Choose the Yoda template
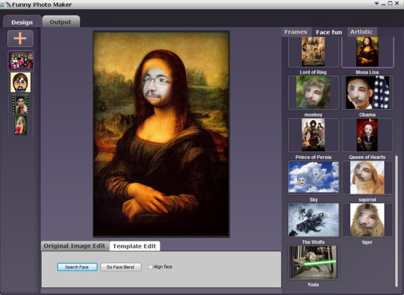The width and height of the screenshot is (404, 295). [313, 262]
